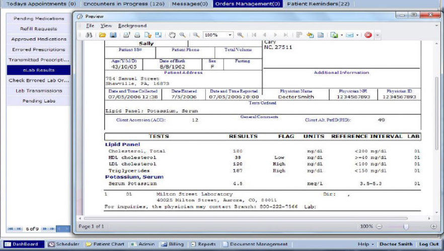
Task: Go to first page in Preview toolbar
Action: pyautogui.click(x=254, y=35)
